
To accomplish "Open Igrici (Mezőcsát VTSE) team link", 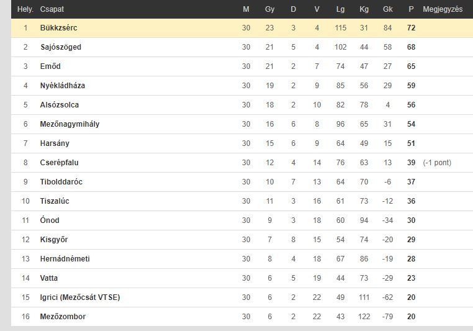I will pyautogui.click(x=80, y=297).
